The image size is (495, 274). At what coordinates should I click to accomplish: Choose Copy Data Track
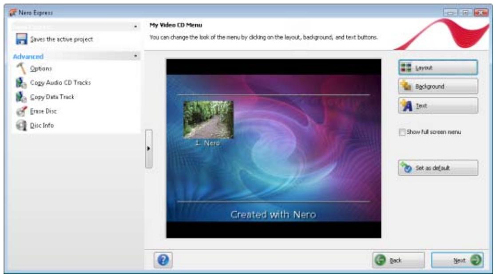(x=52, y=97)
